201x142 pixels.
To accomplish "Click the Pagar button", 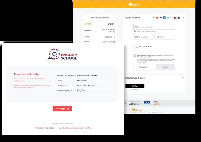I will 165,67.
